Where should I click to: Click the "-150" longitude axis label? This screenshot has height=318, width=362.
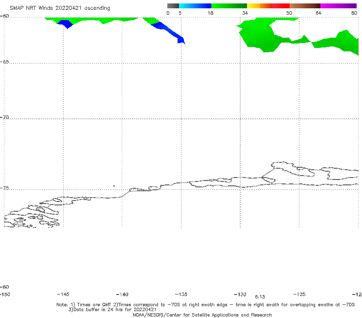point(5,295)
